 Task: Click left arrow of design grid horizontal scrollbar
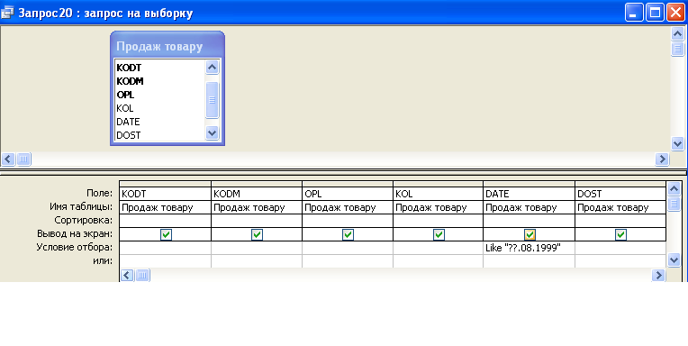[127, 276]
